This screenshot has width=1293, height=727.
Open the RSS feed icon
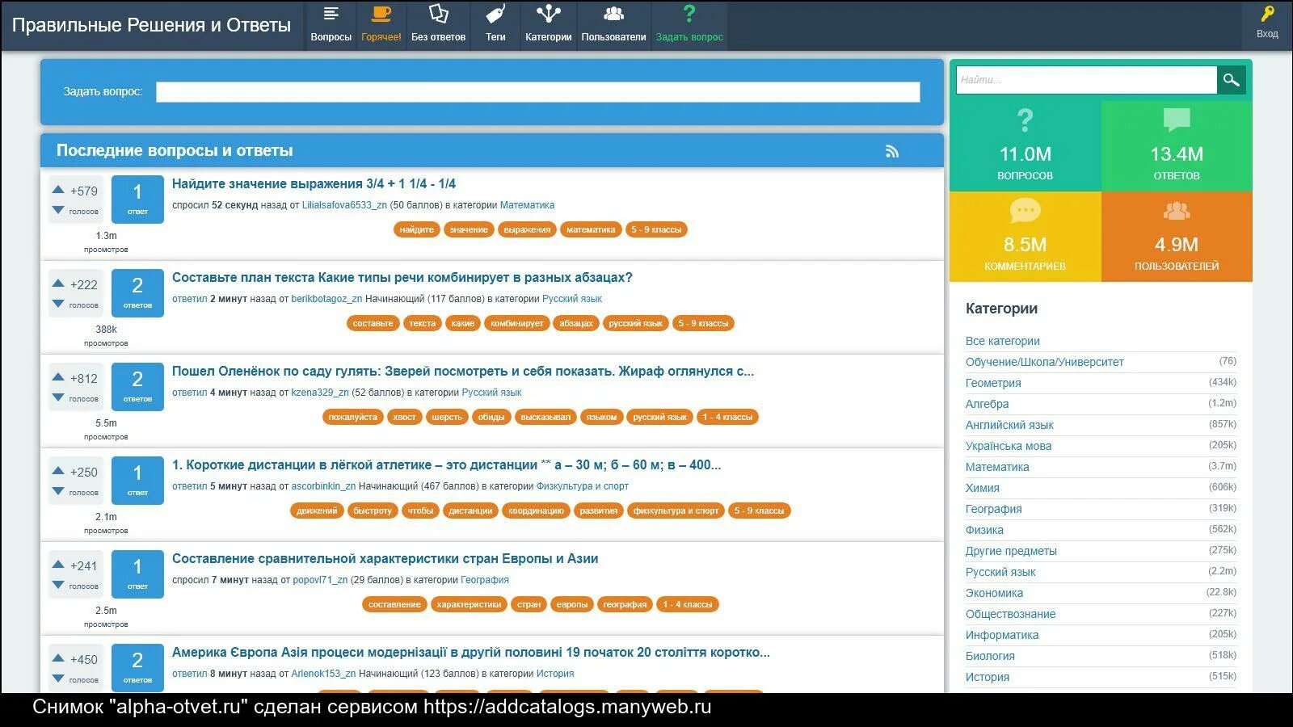click(892, 151)
